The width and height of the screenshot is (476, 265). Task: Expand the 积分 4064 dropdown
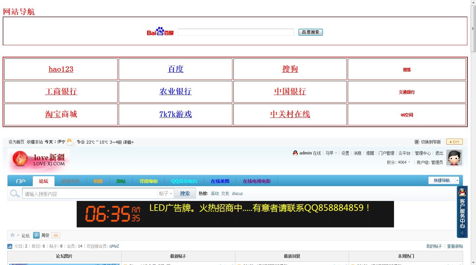398,162
